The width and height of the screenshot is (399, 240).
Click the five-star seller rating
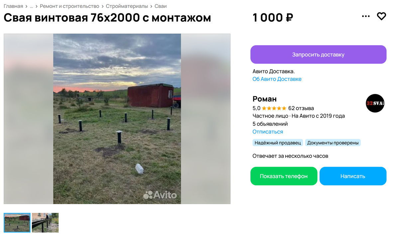coord(274,108)
